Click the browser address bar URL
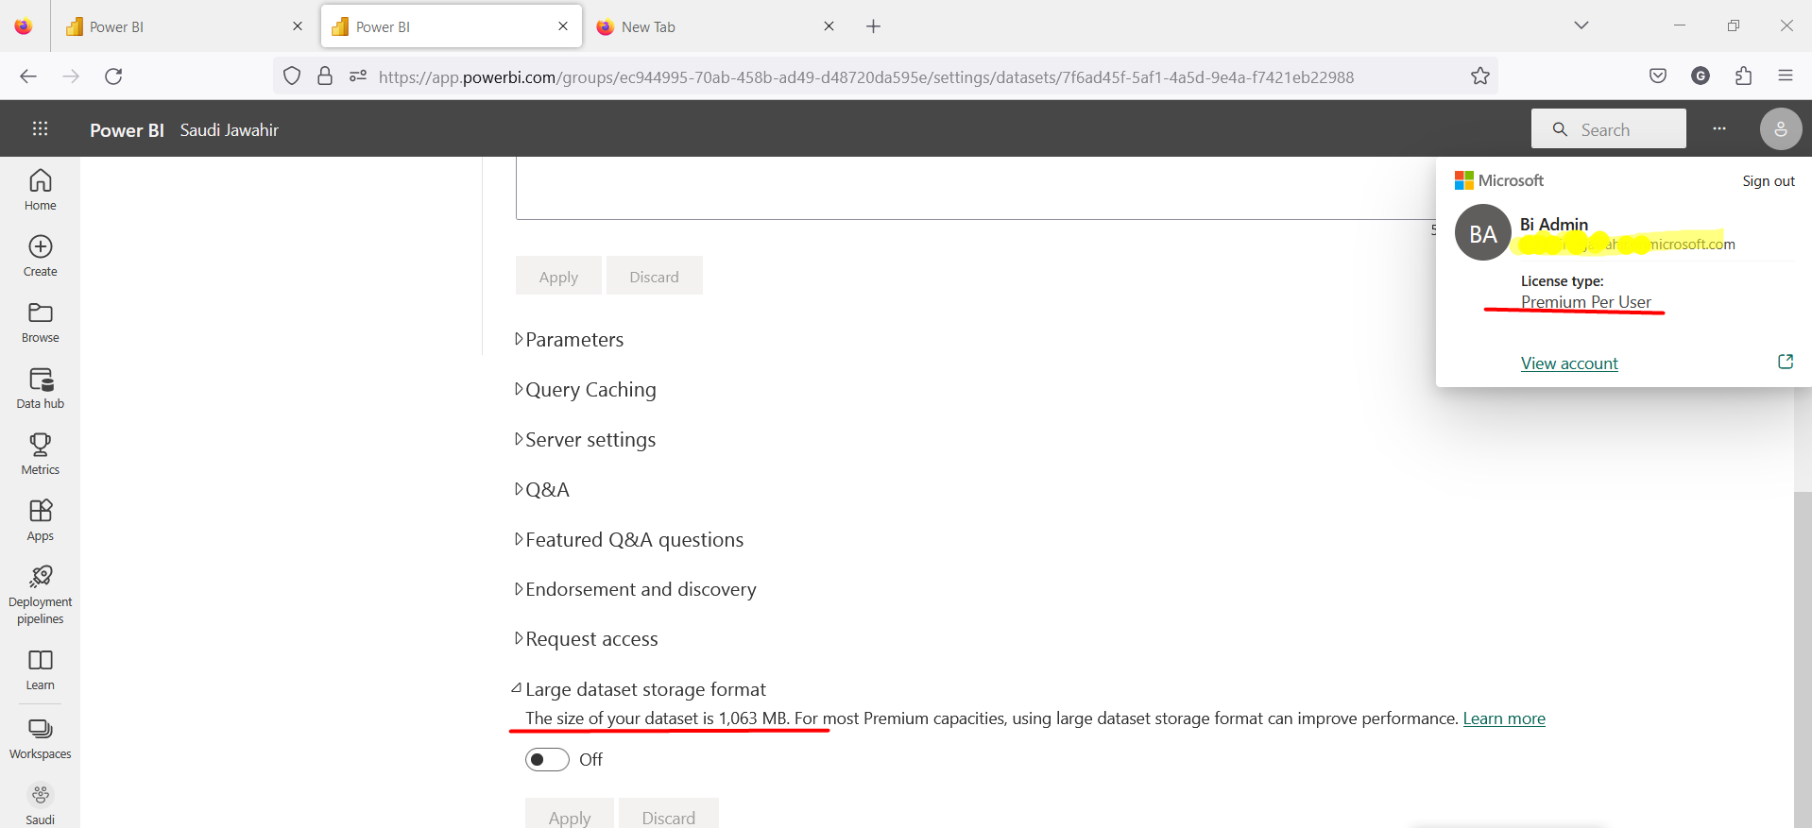Image resolution: width=1812 pixels, height=828 pixels. pos(865,77)
